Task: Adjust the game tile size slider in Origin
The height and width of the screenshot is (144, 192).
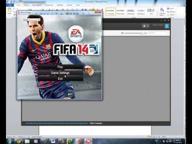Action: click(134, 33)
